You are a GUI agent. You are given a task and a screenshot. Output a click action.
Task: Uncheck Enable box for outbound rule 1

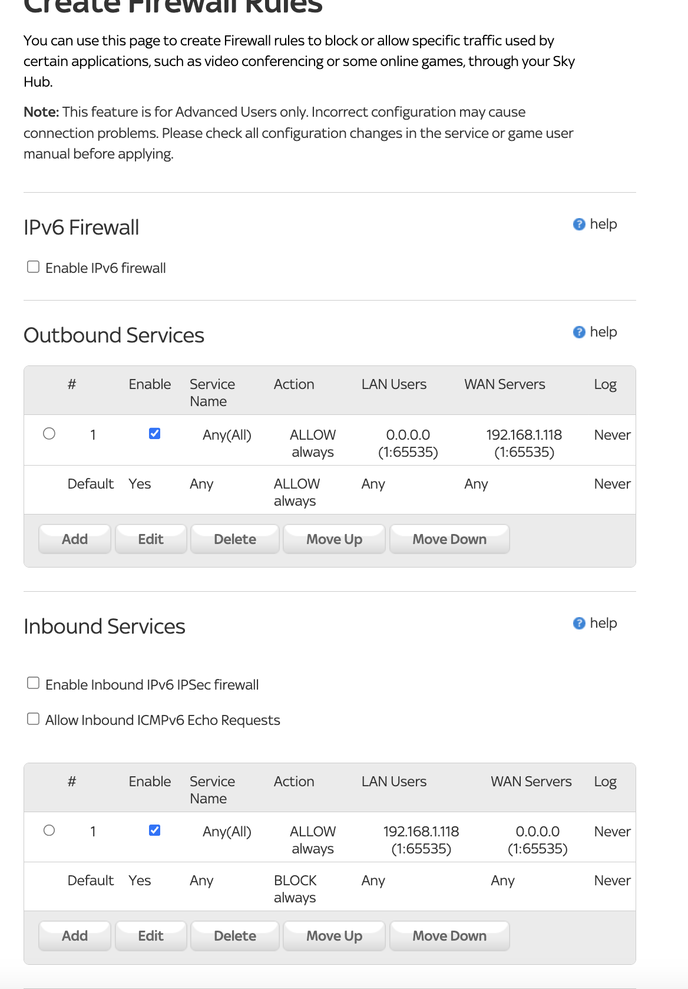pos(155,434)
